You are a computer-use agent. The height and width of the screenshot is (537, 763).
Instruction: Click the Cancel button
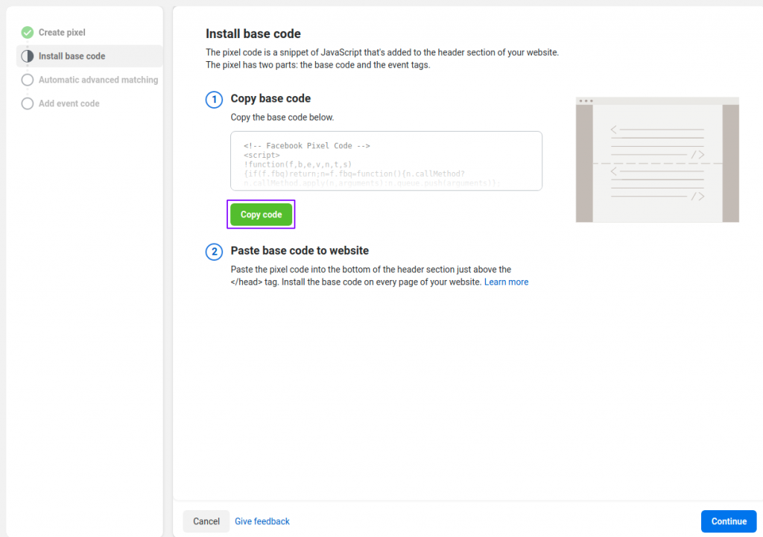click(x=206, y=521)
